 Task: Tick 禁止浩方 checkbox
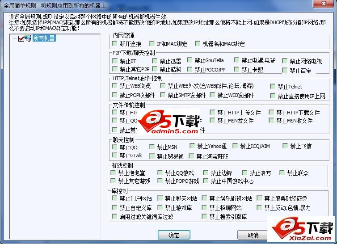click(x=244, y=172)
